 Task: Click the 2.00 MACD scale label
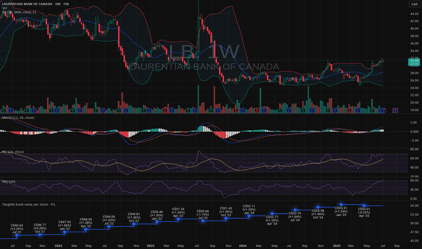pos(414,123)
